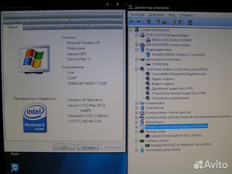
Task: Click the TeamViewer desktop icon
Action: pyautogui.click(x=15, y=167)
